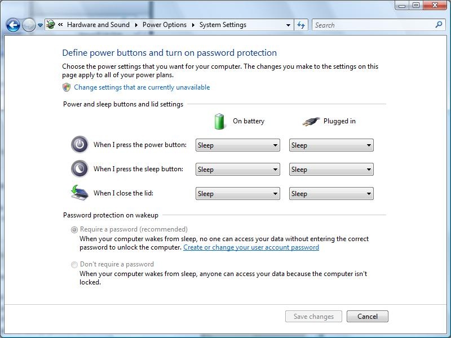Click the greyed forward arrow button
Viewport: 451px width, 338px height.
click(x=29, y=25)
